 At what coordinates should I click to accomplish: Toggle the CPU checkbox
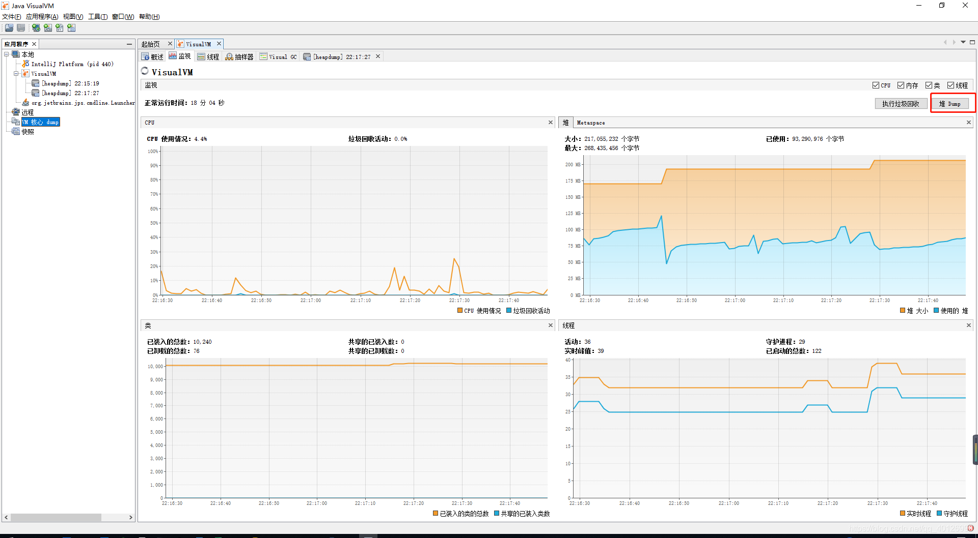coord(876,85)
